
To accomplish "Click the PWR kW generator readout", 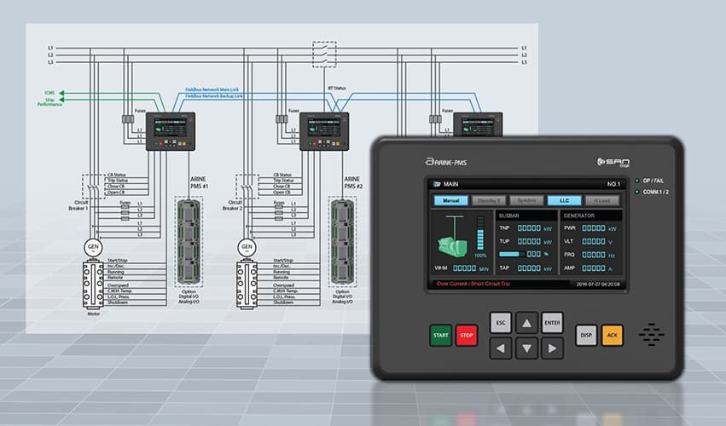I will pos(594,228).
